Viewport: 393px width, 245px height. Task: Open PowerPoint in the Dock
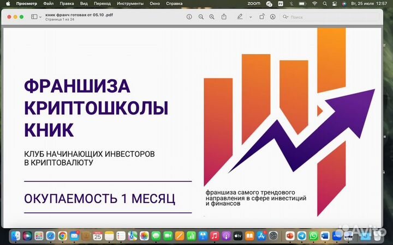[290, 236]
